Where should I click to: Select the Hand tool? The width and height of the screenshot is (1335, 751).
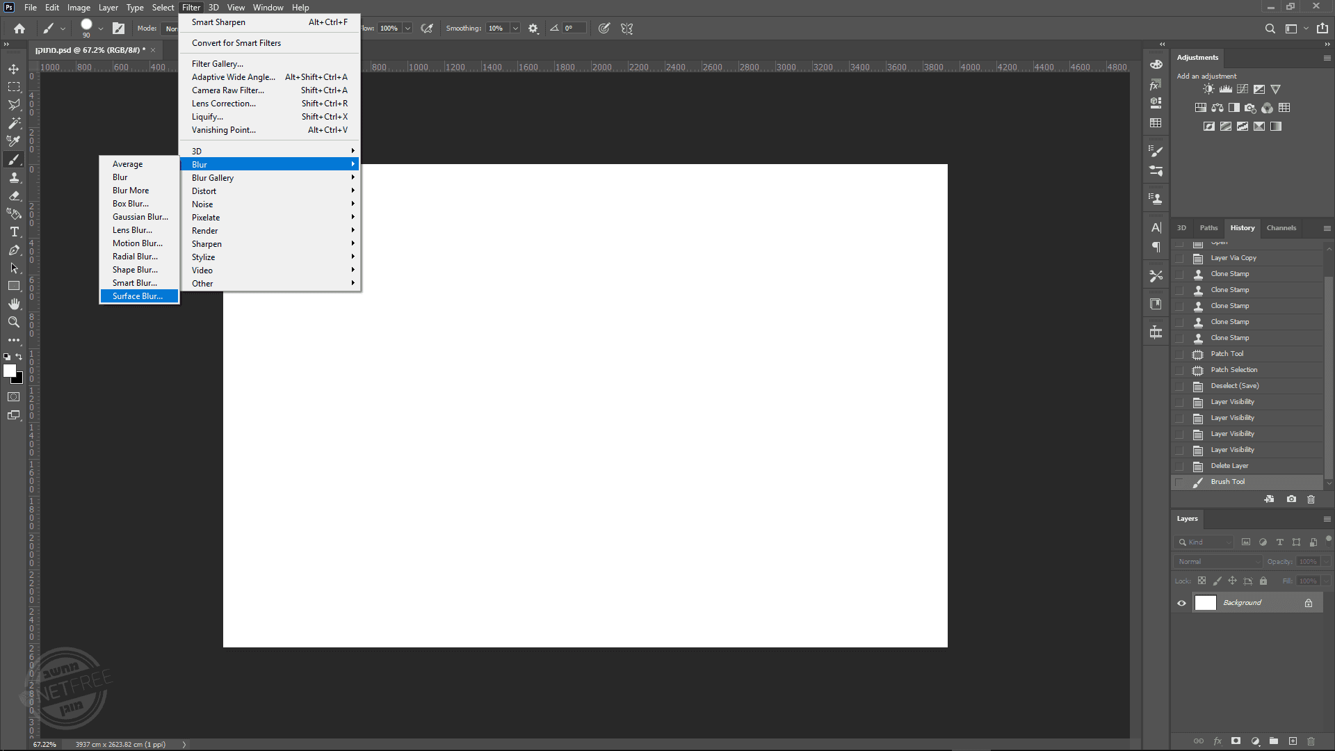point(13,304)
